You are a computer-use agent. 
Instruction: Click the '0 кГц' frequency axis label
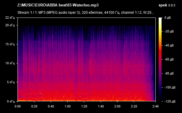click(11, 101)
